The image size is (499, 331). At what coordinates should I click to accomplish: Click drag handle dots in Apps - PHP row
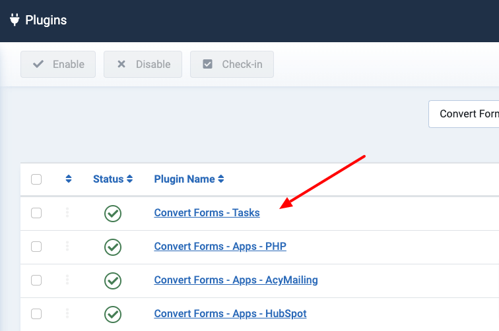(x=67, y=246)
